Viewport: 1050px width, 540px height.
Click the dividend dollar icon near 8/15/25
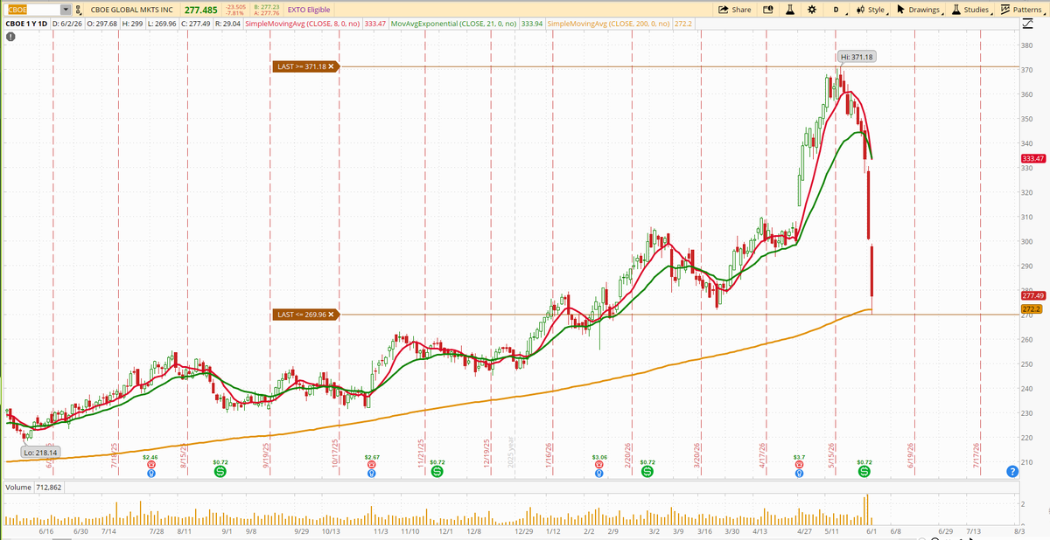click(220, 472)
